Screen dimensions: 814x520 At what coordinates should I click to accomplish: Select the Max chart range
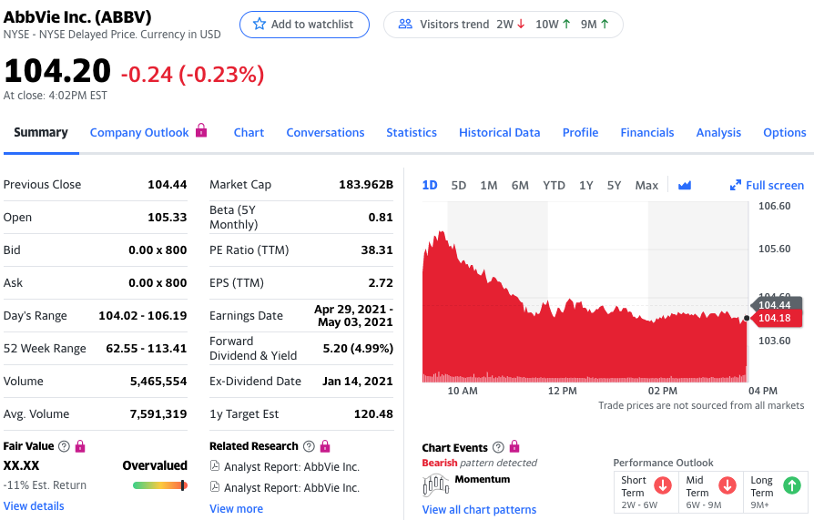click(646, 186)
